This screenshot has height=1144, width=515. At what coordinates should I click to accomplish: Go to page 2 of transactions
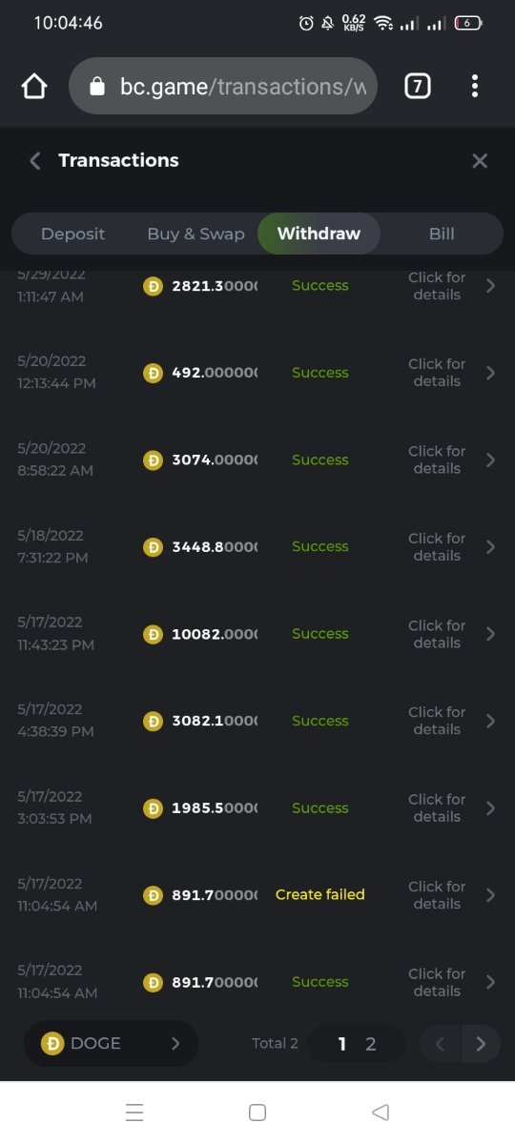pos(371,1044)
